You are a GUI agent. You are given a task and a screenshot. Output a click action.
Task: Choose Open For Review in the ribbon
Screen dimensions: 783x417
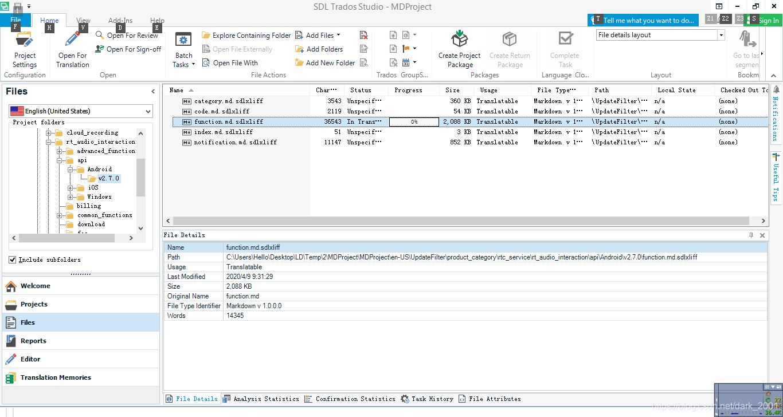[x=127, y=36]
